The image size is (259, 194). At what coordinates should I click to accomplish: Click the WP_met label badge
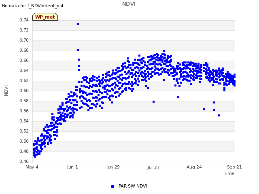[x=45, y=17]
